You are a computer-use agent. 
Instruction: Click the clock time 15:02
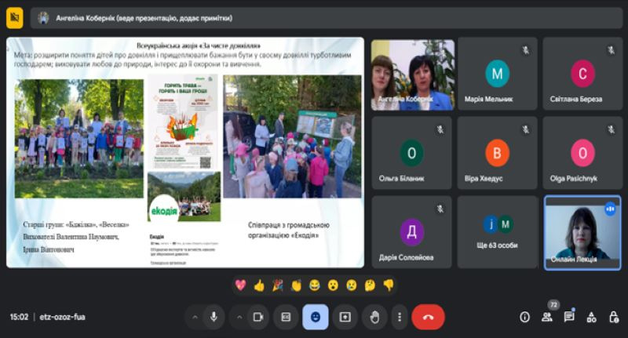19,317
